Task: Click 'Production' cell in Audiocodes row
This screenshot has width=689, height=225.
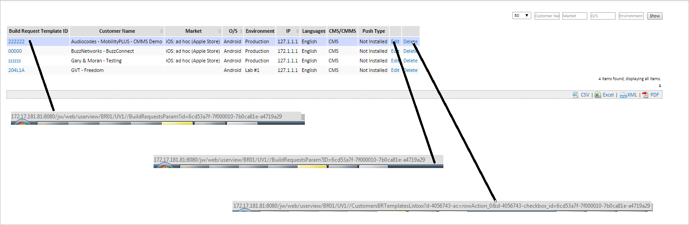Action: click(x=260, y=41)
